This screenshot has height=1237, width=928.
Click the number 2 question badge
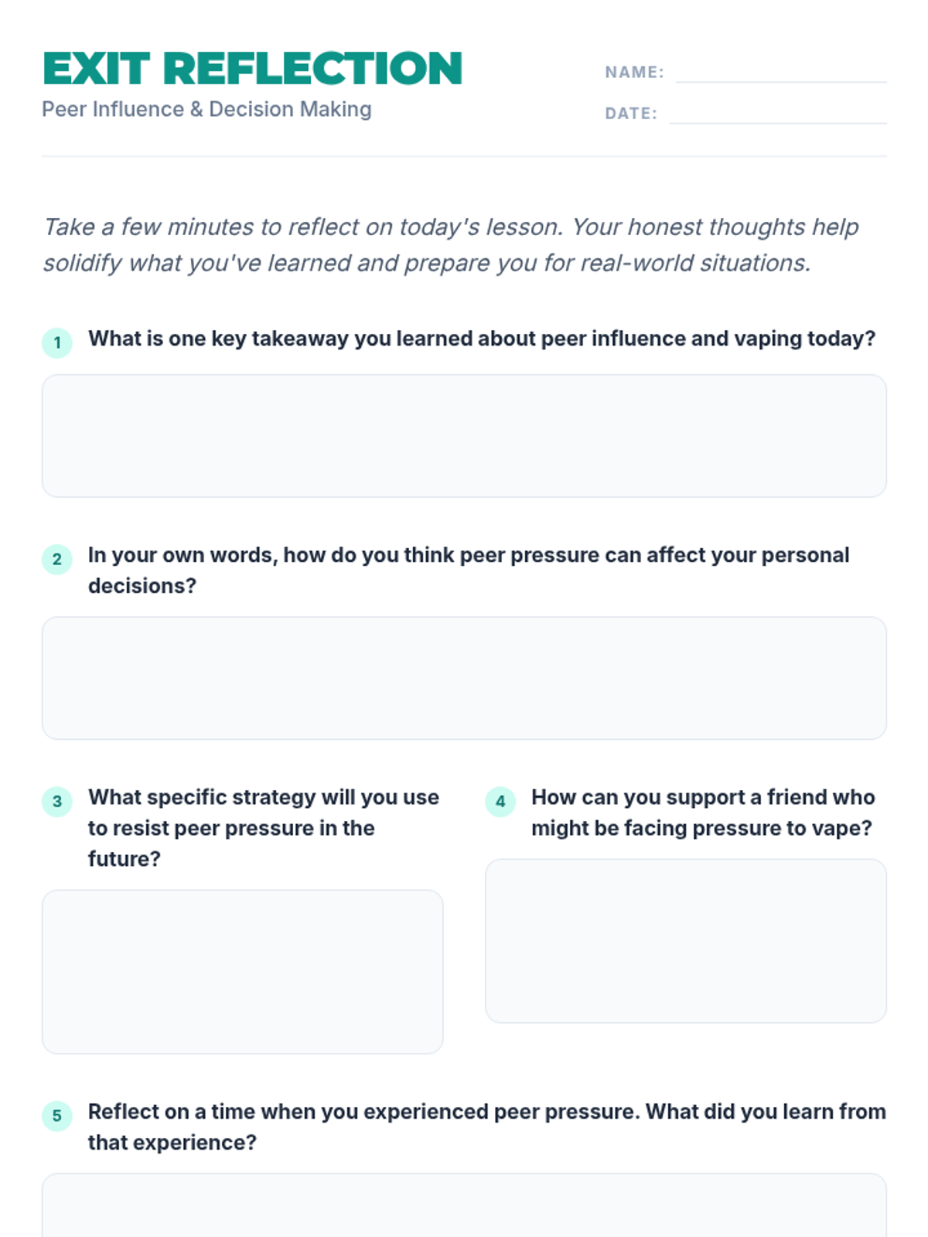[57, 559]
